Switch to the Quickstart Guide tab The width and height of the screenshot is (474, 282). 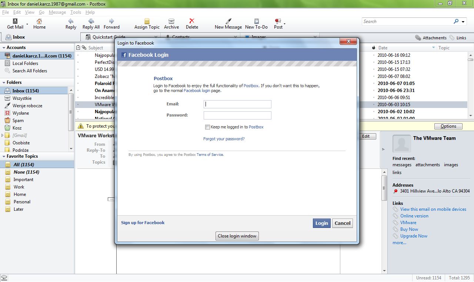pos(120,37)
